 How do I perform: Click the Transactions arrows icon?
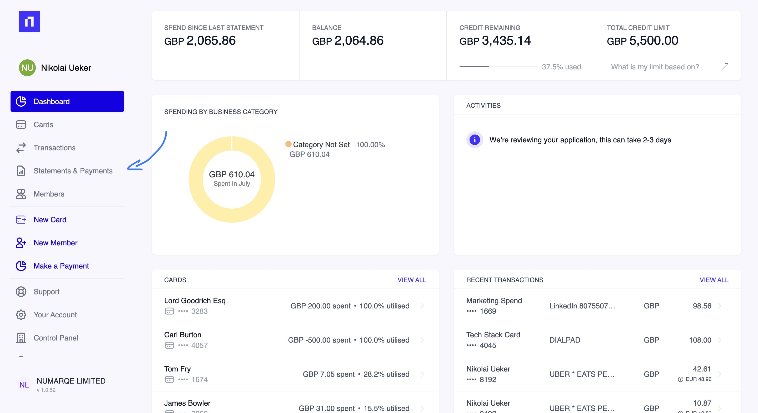click(x=21, y=148)
